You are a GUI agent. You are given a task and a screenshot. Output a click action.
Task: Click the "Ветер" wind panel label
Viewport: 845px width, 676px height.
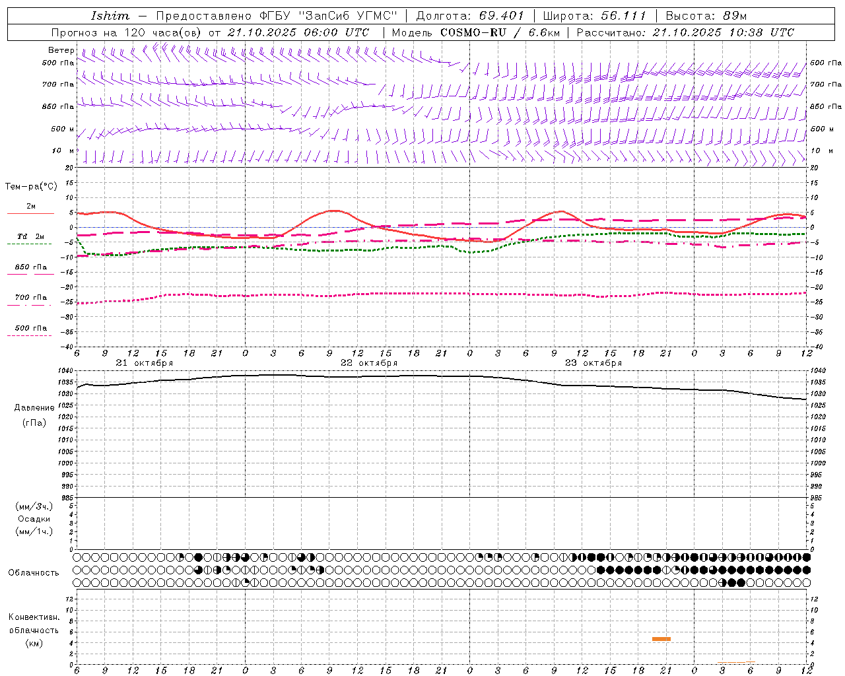click(61, 50)
